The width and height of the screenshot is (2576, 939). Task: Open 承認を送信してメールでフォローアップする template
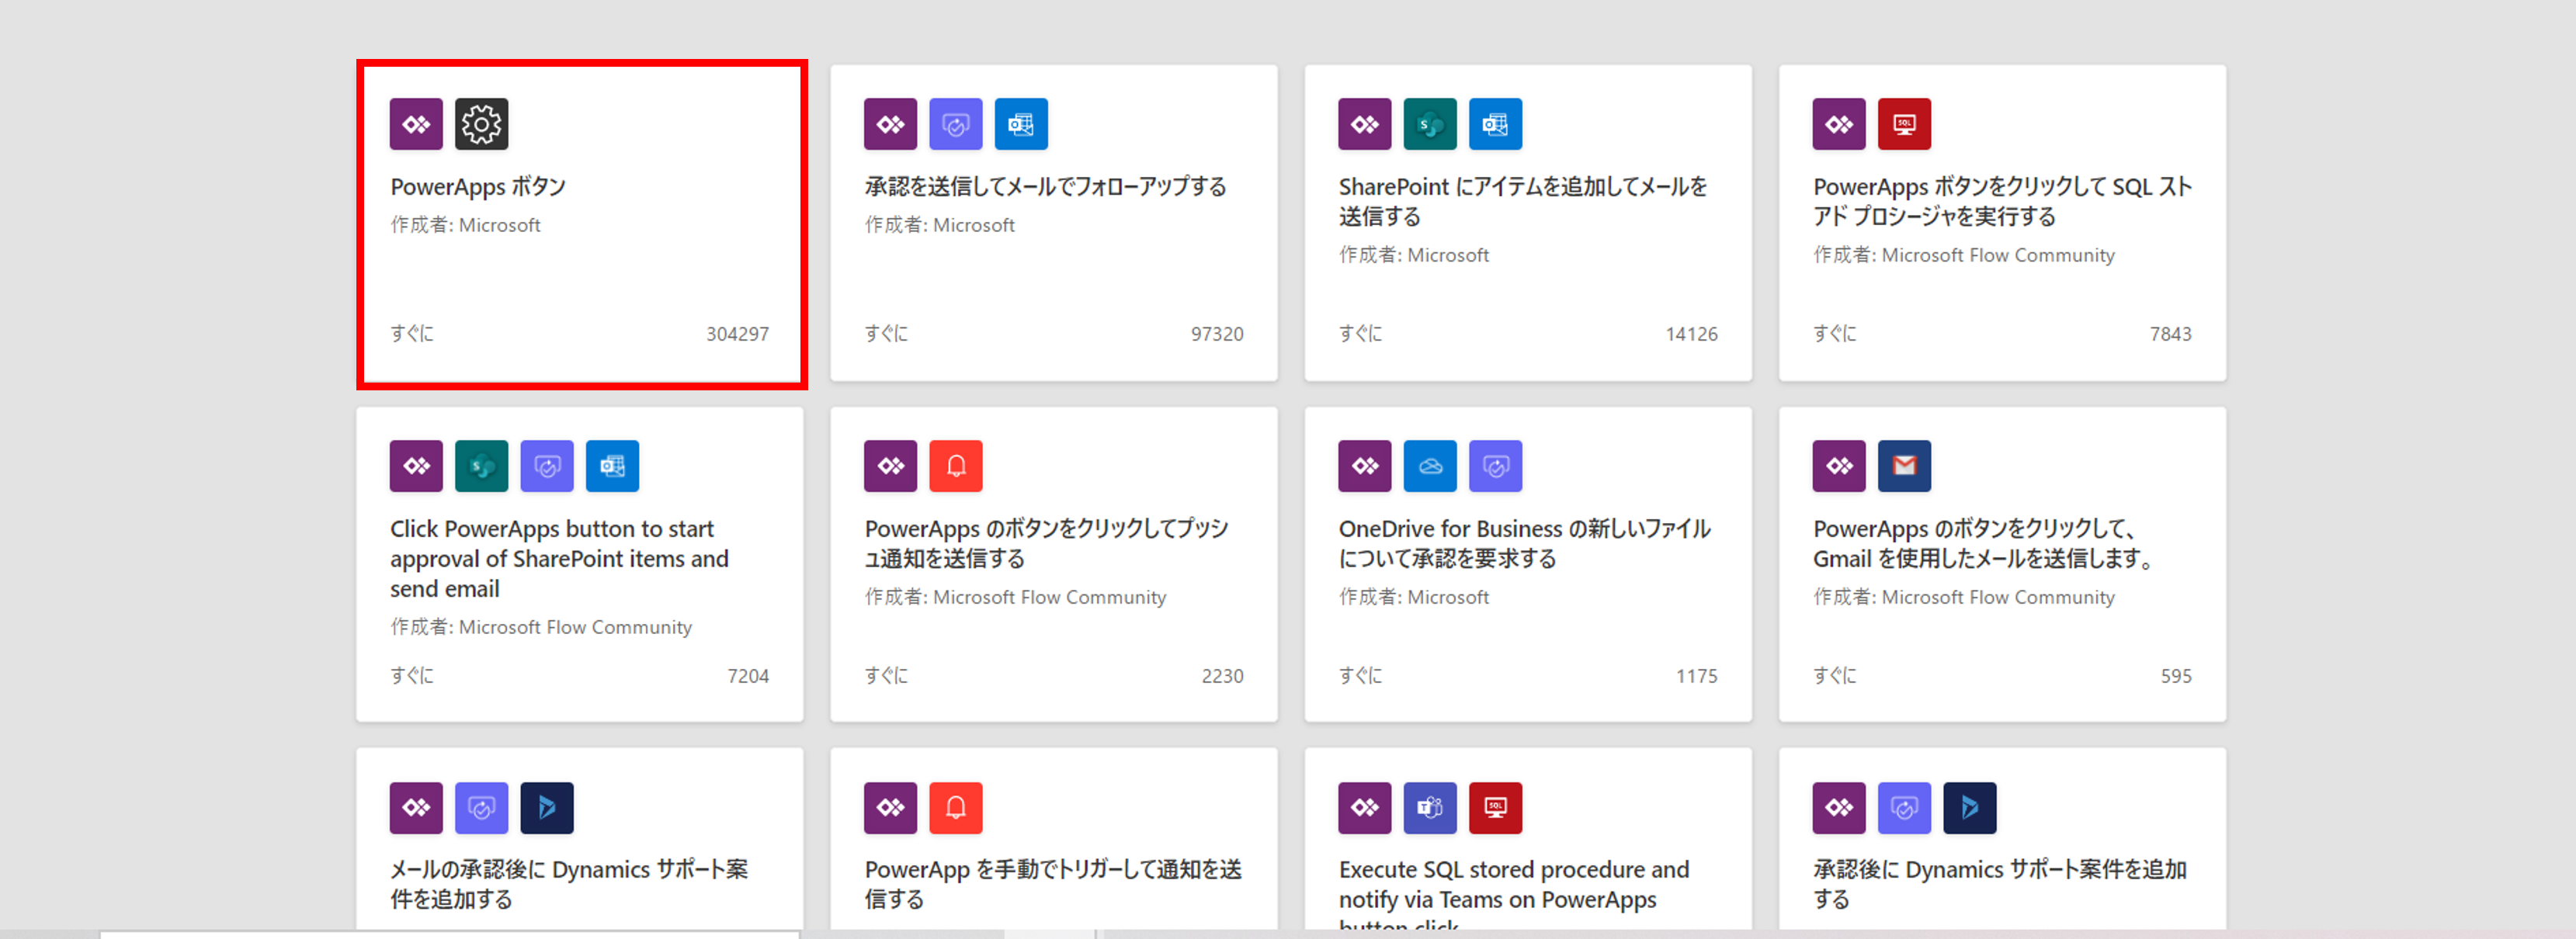(x=1045, y=187)
